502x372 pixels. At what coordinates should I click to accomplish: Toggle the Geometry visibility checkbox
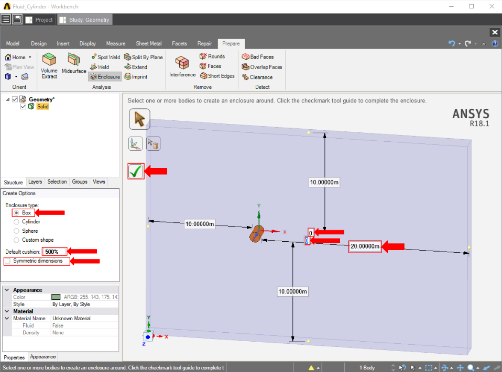tap(15, 99)
